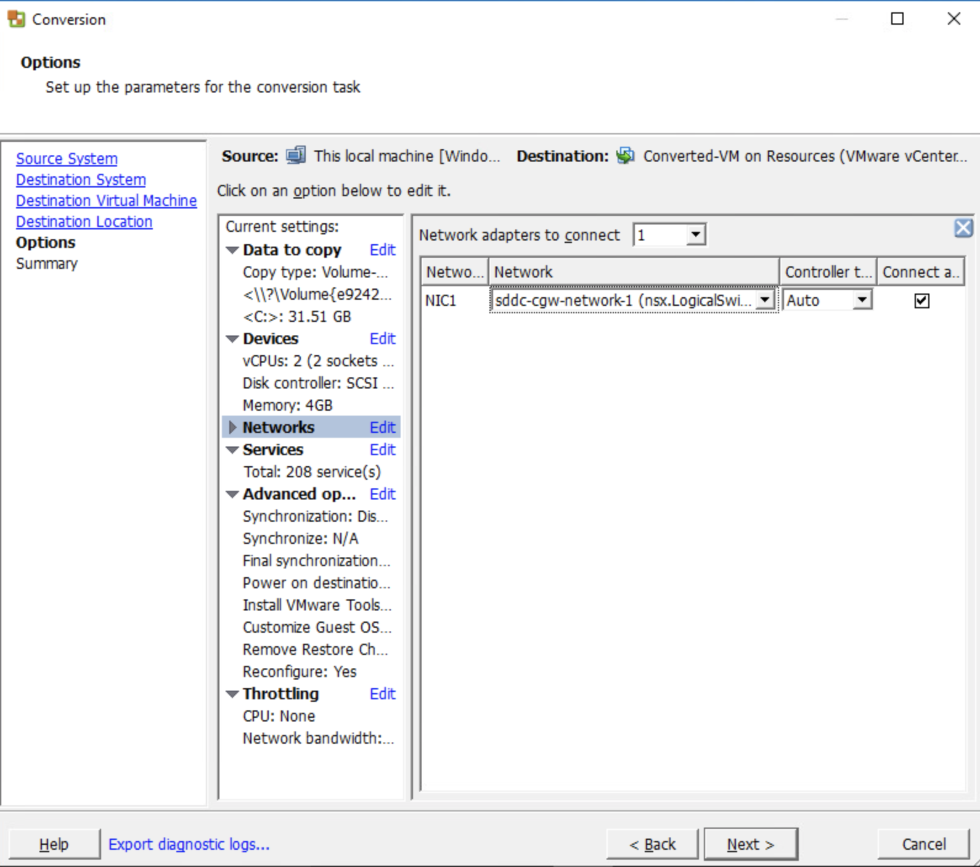Click the 'Total: 208 service(s)' line
This screenshot has height=867, width=980.
(x=312, y=472)
